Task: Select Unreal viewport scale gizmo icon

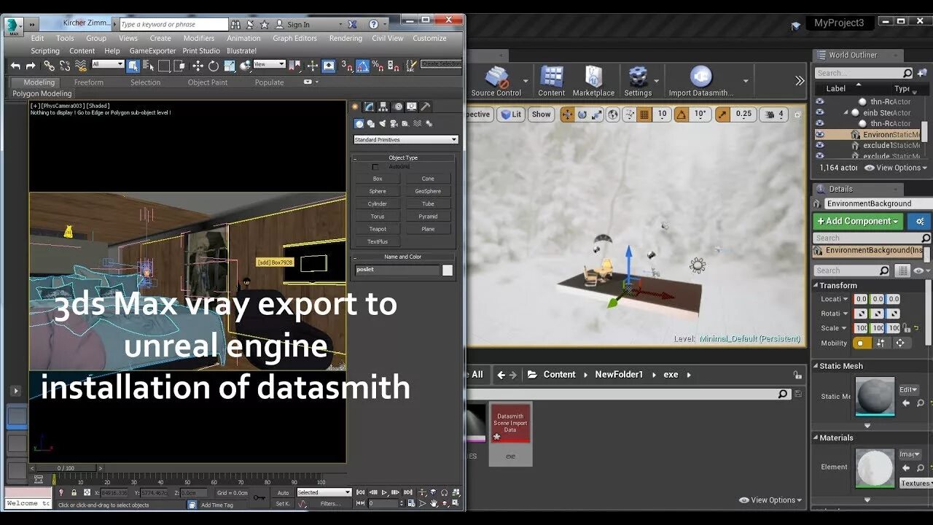Action: click(x=596, y=114)
